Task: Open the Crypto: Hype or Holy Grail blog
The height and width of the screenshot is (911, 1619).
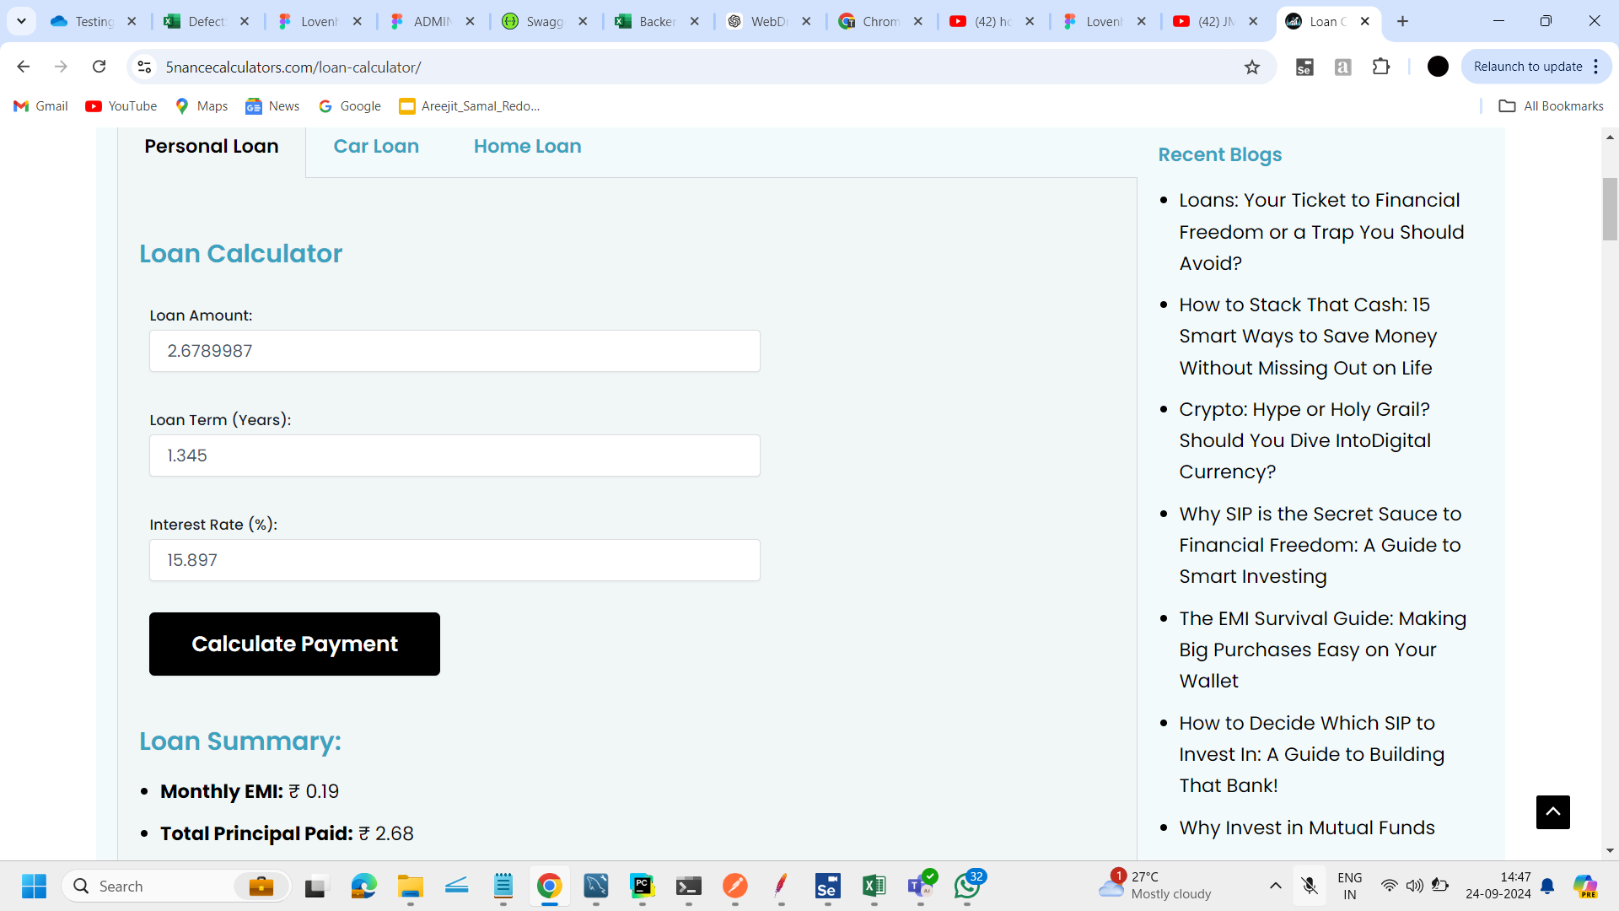Action: 1304,440
